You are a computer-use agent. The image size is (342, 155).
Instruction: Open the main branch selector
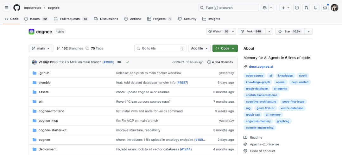[41, 49]
